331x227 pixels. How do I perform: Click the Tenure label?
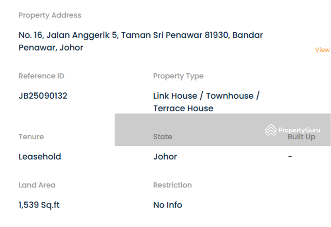(31, 137)
